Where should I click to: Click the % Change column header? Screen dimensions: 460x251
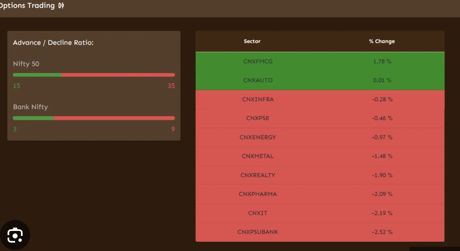(x=382, y=41)
